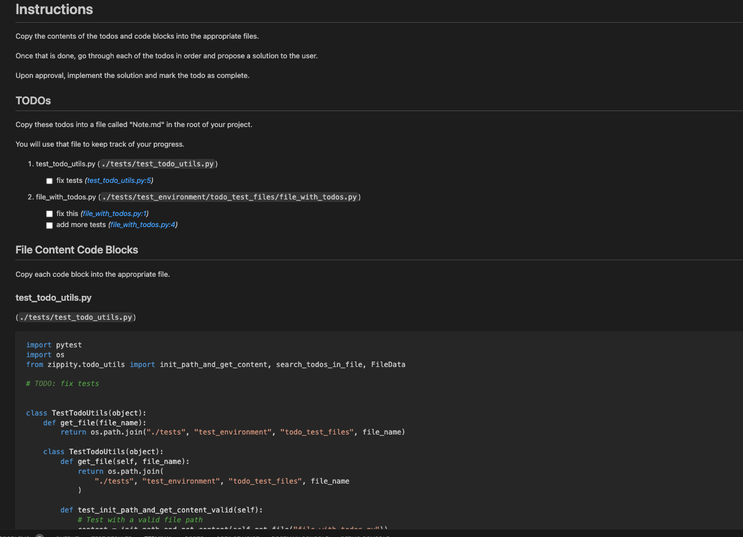743x537 pixels.
Task: Click the test_todo_utils.py subheading
Action: pos(53,298)
